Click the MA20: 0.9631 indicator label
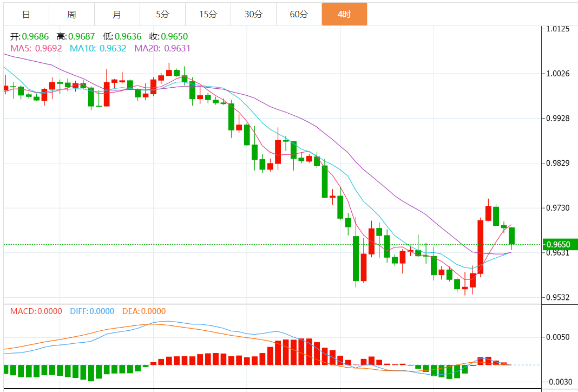Image resolution: width=578 pixels, height=392 pixels. click(x=162, y=48)
